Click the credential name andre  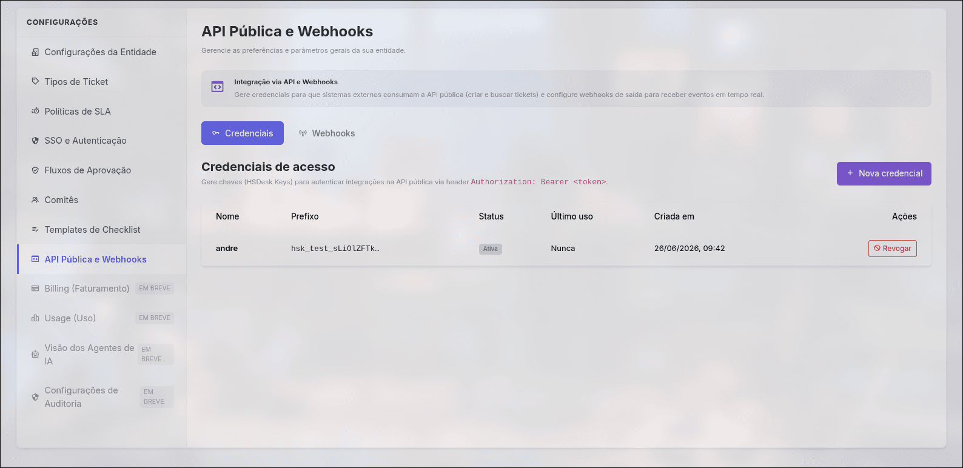click(x=227, y=249)
